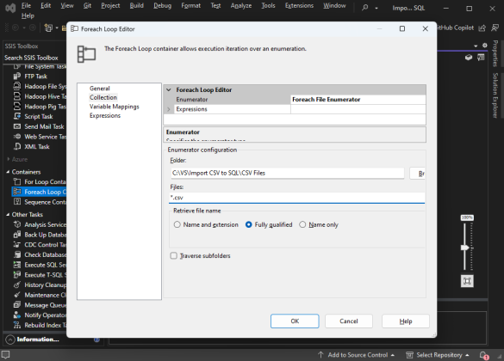
Task: Click the Foreach Loop Container icon
Action: 17,192
